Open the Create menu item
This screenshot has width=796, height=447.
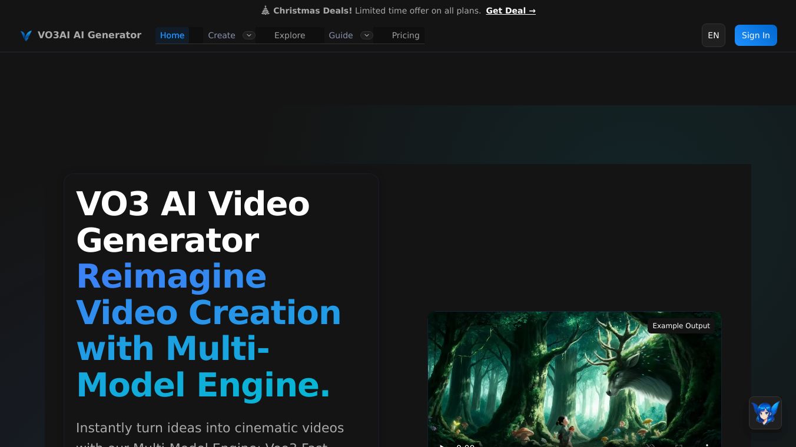click(221, 35)
